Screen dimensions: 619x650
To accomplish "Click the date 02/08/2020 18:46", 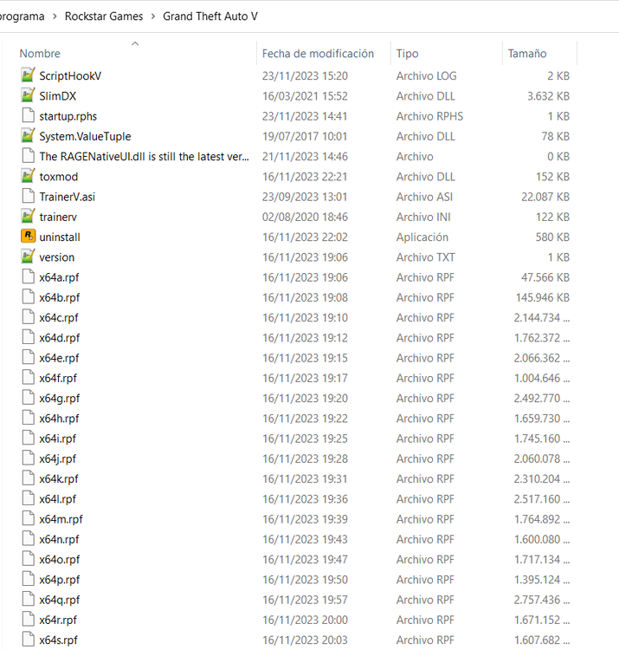I will (305, 217).
